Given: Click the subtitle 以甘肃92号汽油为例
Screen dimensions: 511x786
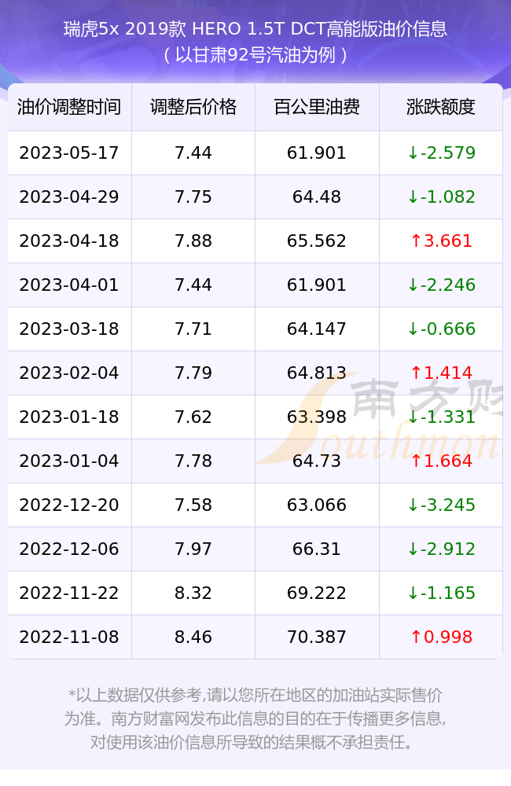Looking at the screenshot, I should (x=256, y=55).
